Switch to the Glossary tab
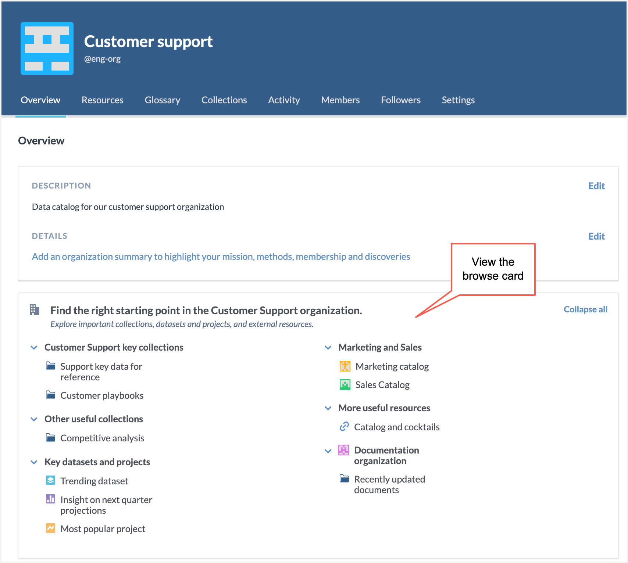Screen dimensions: 628x563 (163, 100)
